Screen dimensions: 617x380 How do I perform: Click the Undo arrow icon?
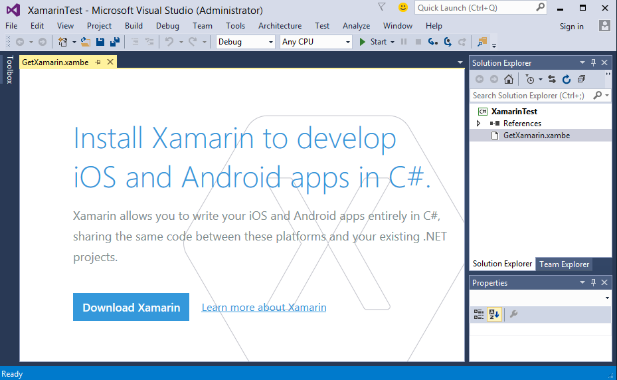click(169, 42)
